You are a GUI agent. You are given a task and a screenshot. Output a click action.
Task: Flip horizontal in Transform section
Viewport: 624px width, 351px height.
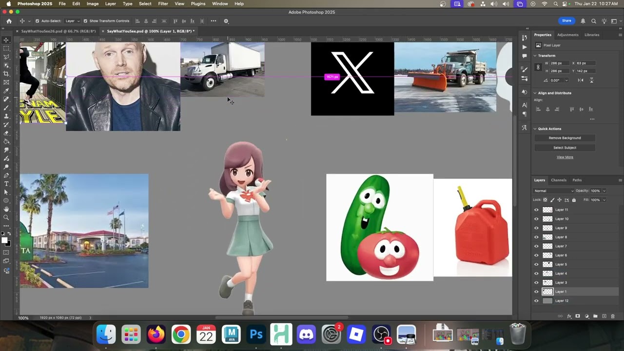pos(581,80)
